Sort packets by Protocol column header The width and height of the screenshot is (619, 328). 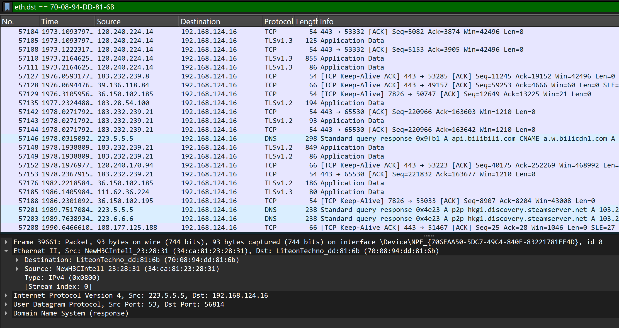(278, 21)
